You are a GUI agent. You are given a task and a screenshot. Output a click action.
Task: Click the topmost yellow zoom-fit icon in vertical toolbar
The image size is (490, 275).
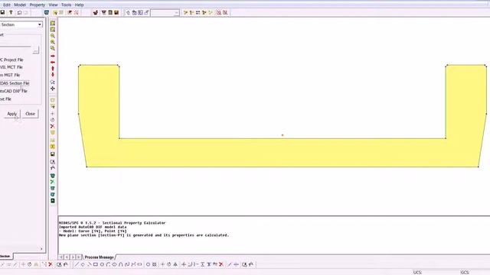[x=53, y=24]
